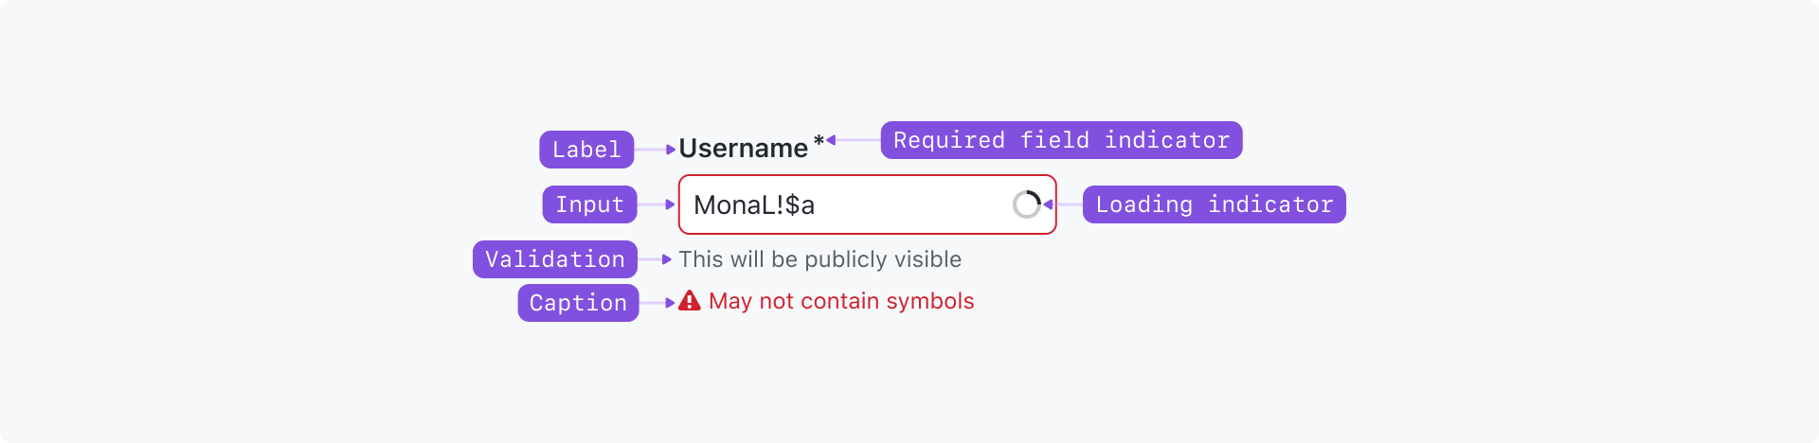
Task: Click the bold Username label text
Action: pyautogui.click(x=744, y=149)
